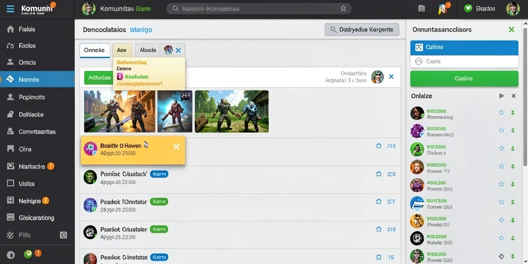The height and width of the screenshot is (264, 528).
Task: Switch to the Abocle tab
Action: pyautogui.click(x=148, y=50)
